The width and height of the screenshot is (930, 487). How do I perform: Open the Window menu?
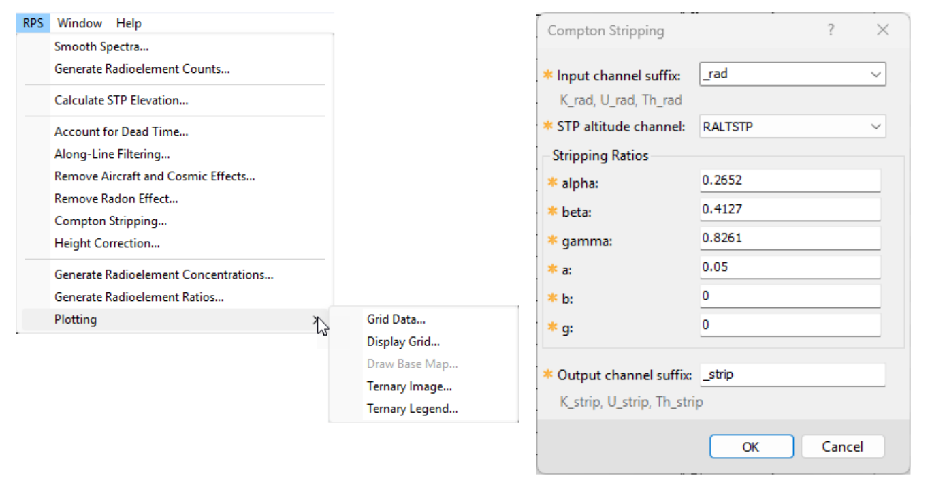point(80,23)
